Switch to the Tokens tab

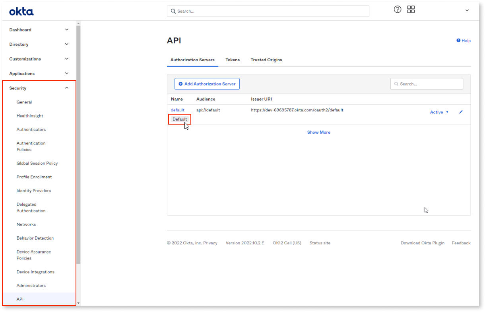[233, 60]
